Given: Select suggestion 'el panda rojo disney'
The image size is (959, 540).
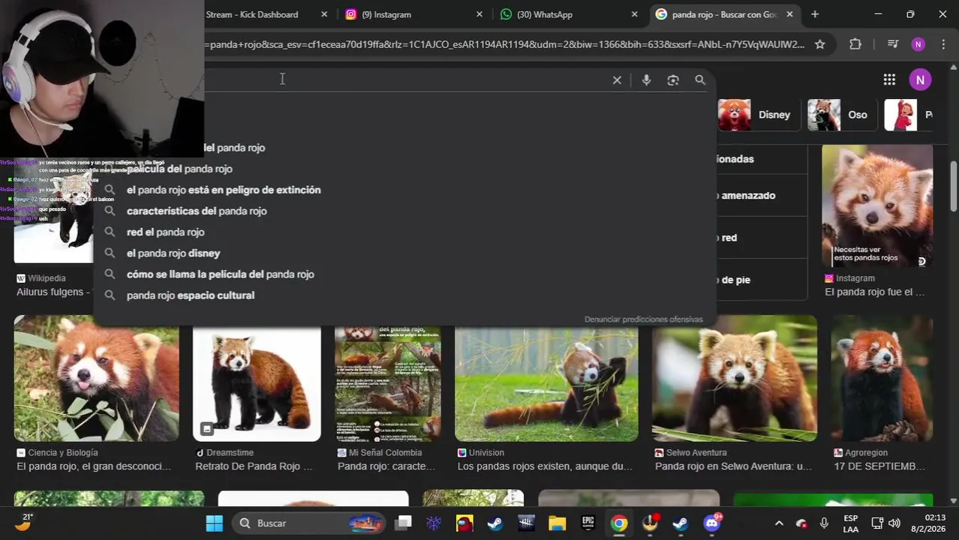Looking at the screenshot, I should [173, 253].
